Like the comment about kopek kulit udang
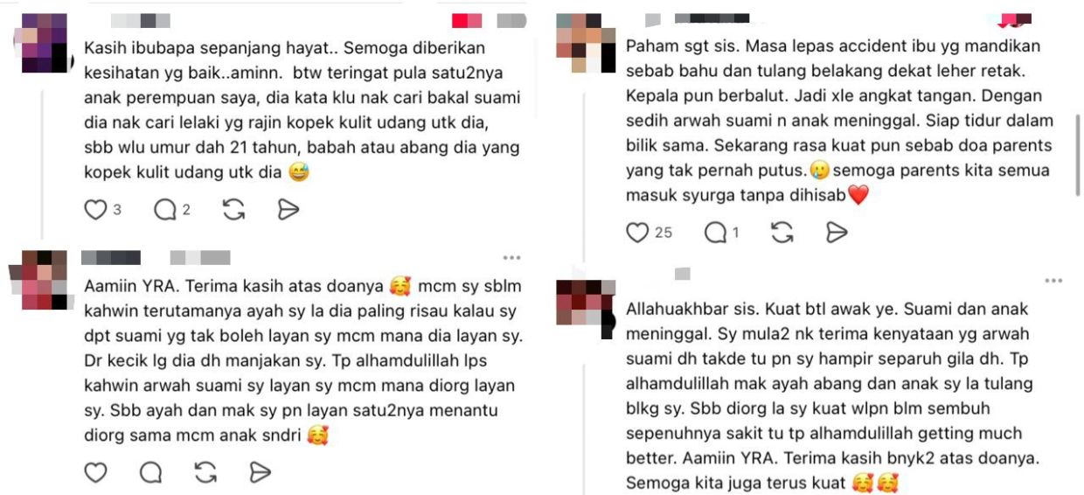Image resolution: width=1084 pixels, height=495 pixels. (x=96, y=210)
